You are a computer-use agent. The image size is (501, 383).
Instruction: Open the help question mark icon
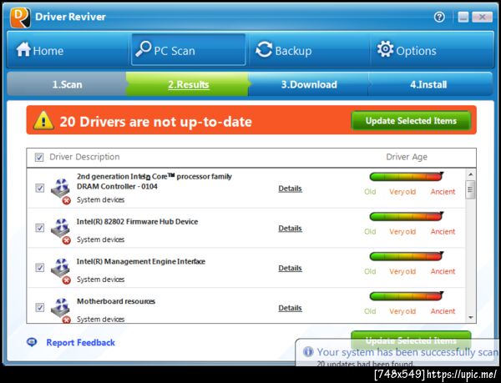point(439,17)
